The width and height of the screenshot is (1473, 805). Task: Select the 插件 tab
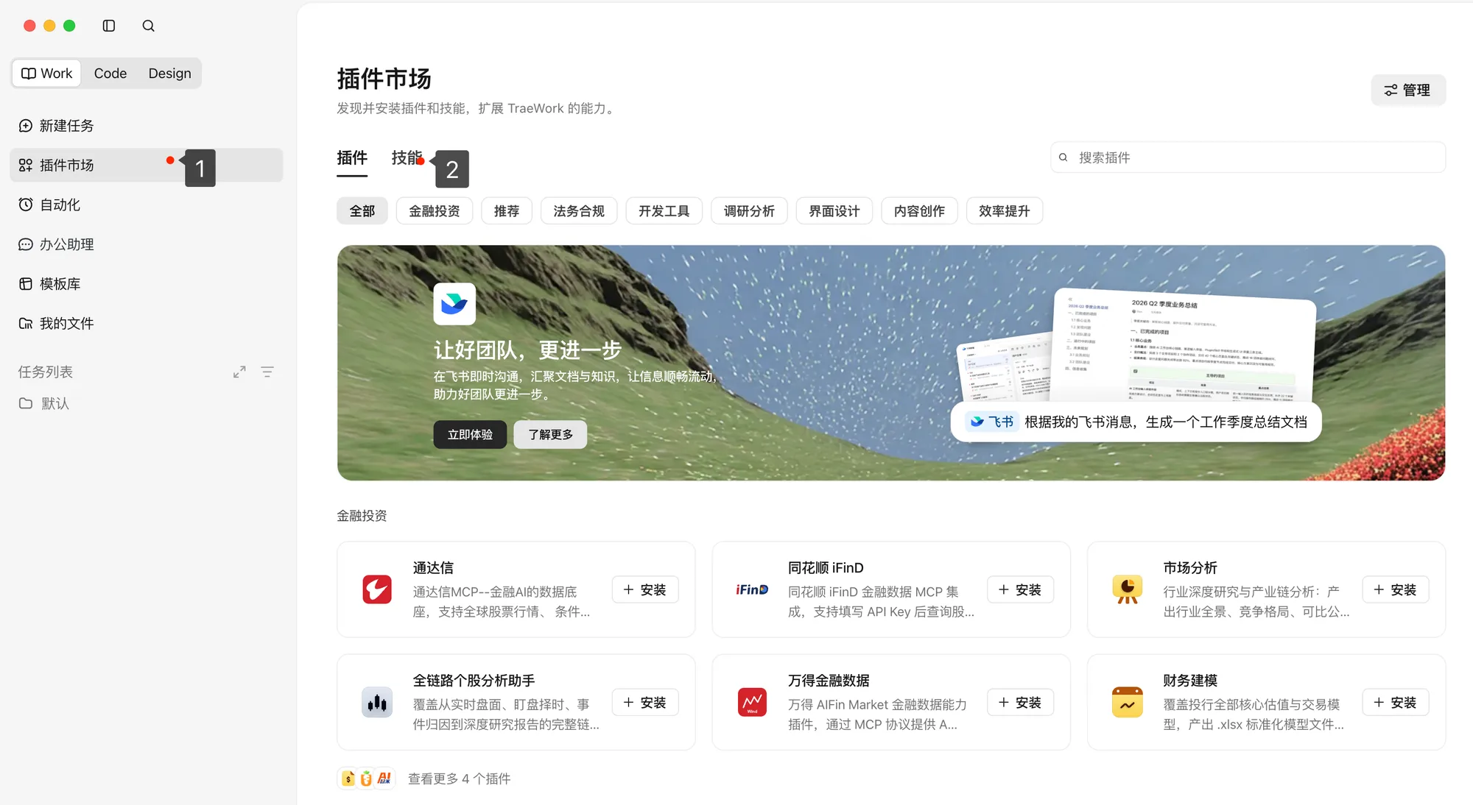(352, 158)
